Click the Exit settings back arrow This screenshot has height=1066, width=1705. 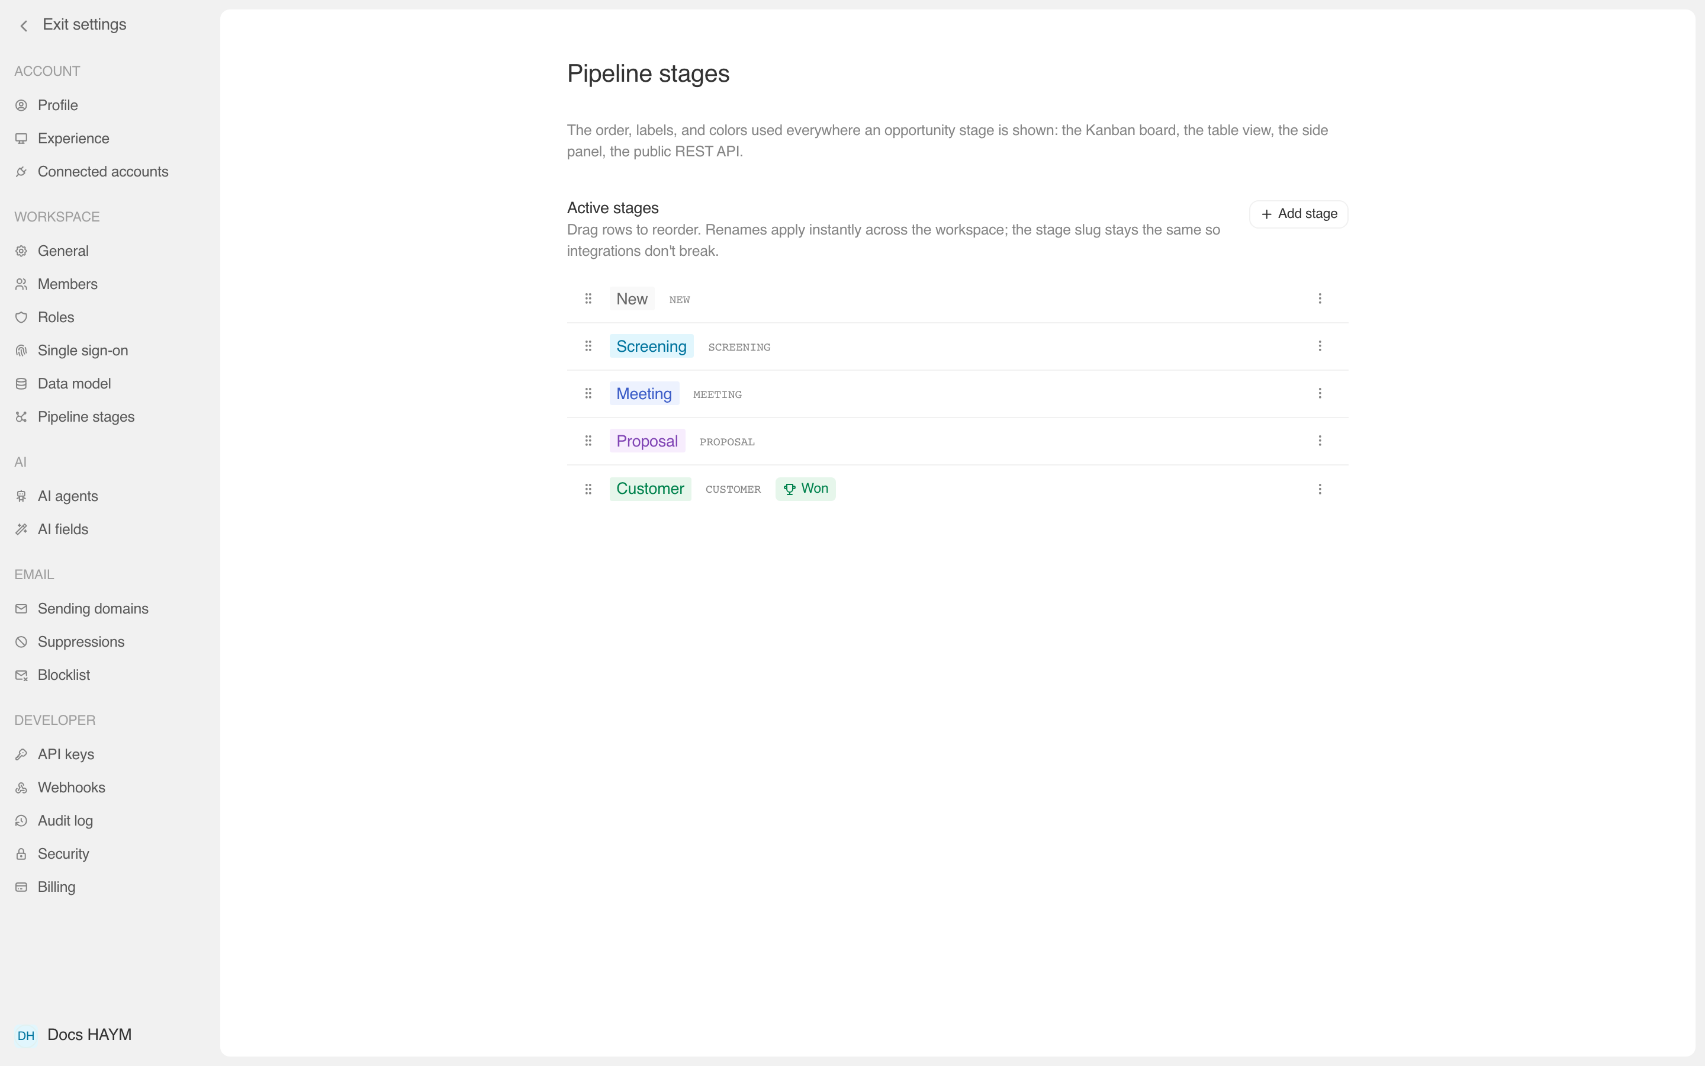24,25
